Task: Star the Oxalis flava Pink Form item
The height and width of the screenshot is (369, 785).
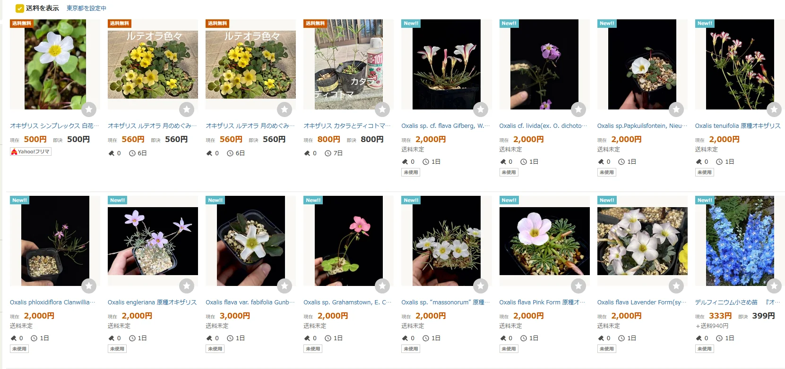Action: coord(578,286)
